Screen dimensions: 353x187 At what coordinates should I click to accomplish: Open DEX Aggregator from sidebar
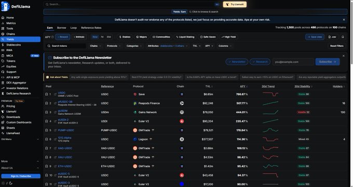click(x=16, y=83)
